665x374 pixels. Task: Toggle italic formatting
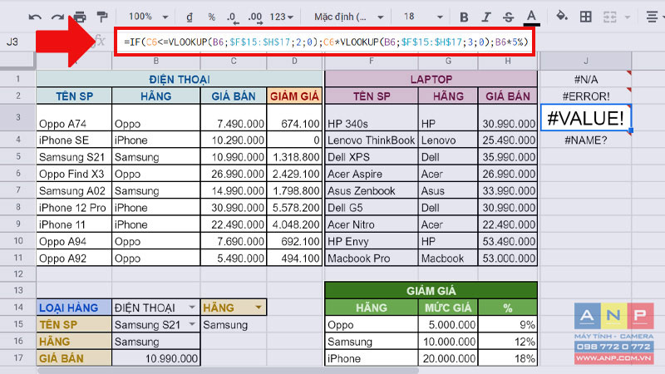click(486, 17)
